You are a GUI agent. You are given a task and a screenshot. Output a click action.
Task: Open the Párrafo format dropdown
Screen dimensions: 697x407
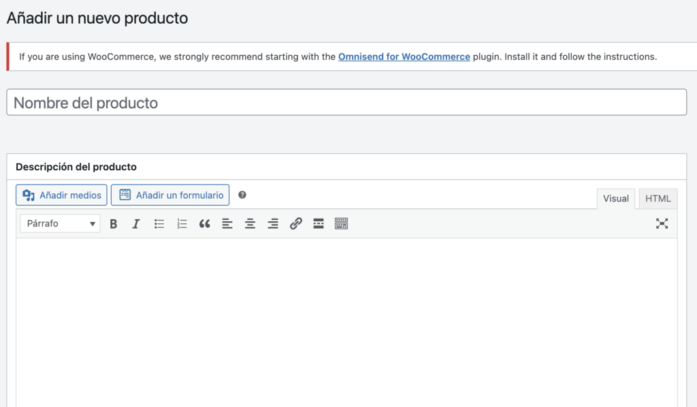(x=59, y=223)
